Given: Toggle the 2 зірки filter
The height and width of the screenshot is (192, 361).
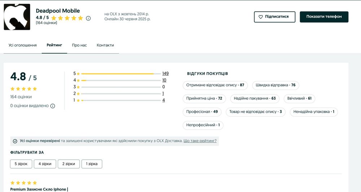Looking at the screenshot, I should 69,164.
